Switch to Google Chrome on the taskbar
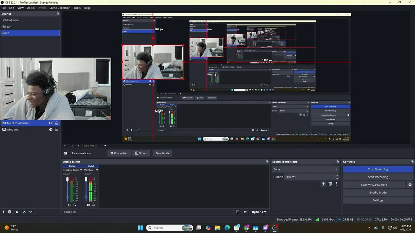415x233 pixels. 246,228
